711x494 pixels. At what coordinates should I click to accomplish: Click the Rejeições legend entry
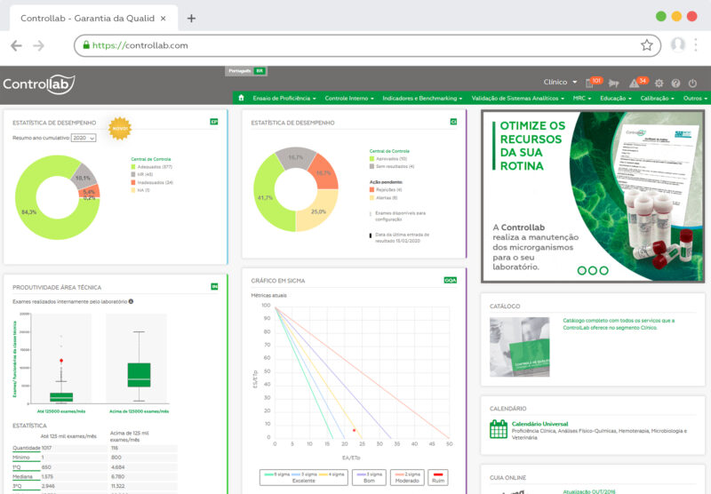pos(386,190)
